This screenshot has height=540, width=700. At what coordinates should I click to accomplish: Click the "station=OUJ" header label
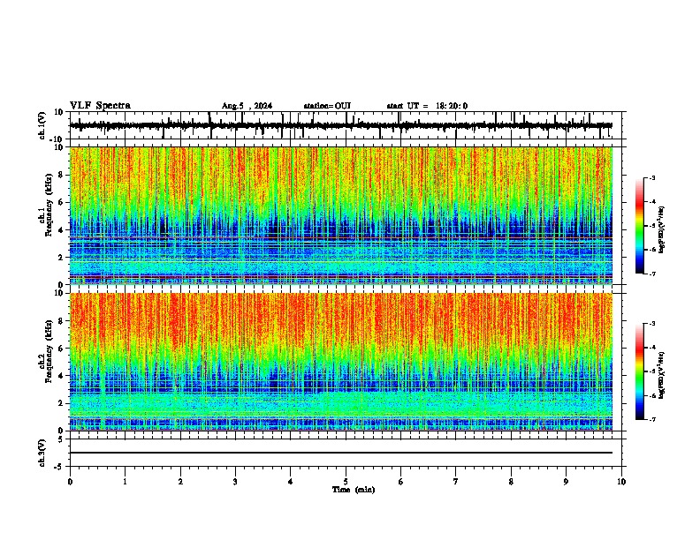[x=327, y=106]
